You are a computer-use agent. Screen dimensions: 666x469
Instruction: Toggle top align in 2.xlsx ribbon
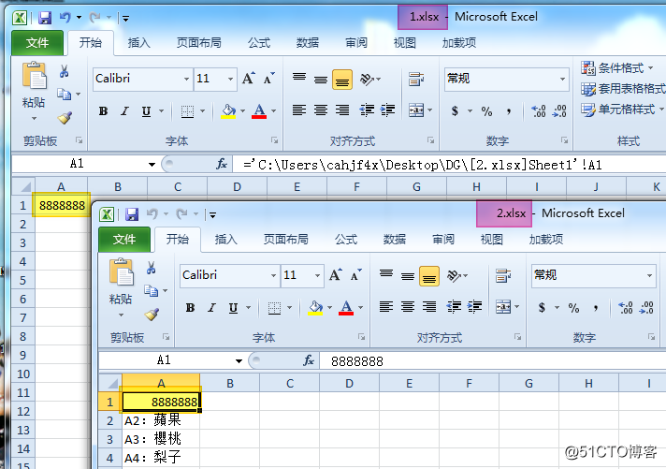pyautogui.click(x=386, y=274)
